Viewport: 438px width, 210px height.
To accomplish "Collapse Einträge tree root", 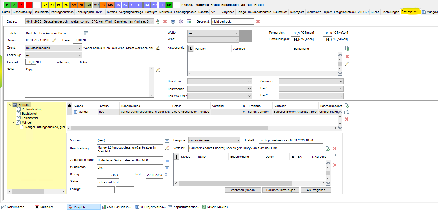I will point(10,104).
